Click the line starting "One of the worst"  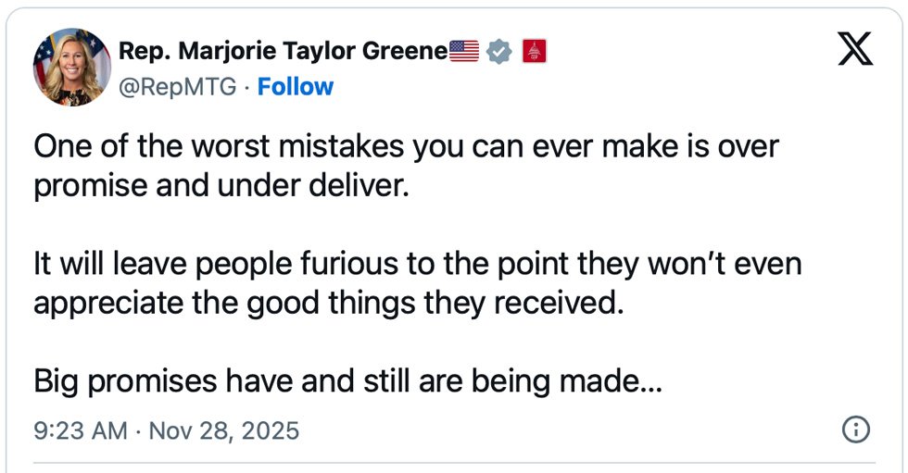pos(406,148)
